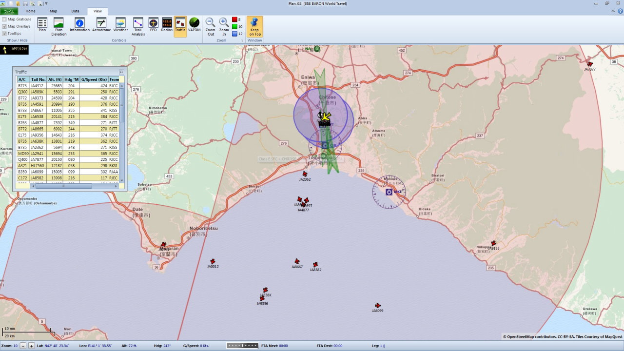624x351 pixels.
Task: Select traffic row JA4312
Action: (x=68, y=86)
